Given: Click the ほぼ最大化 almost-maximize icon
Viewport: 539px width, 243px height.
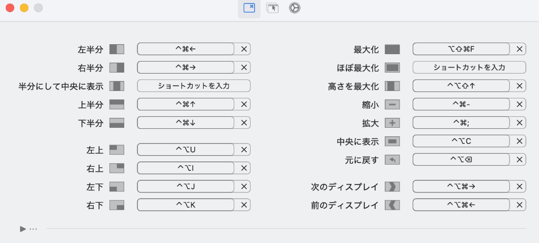Looking at the screenshot, I should click(x=392, y=68).
